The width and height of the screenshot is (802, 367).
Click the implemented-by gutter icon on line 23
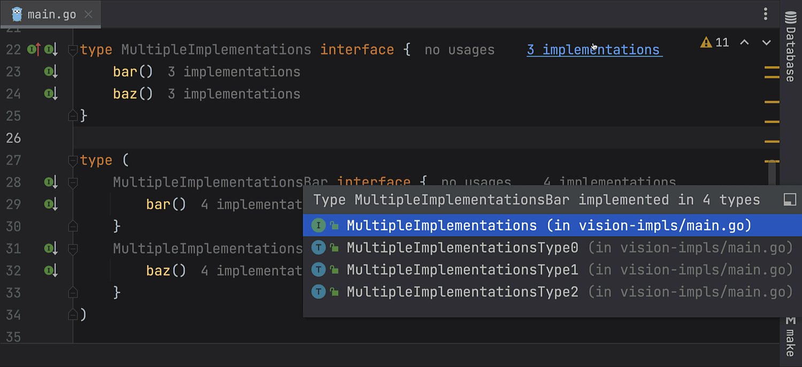click(x=51, y=72)
